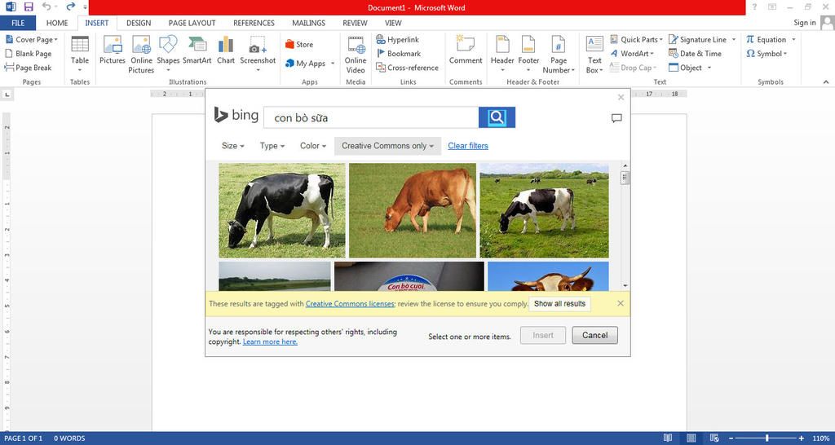Open the Footer dropdown
The image size is (835, 445).
[x=528, y=55]
